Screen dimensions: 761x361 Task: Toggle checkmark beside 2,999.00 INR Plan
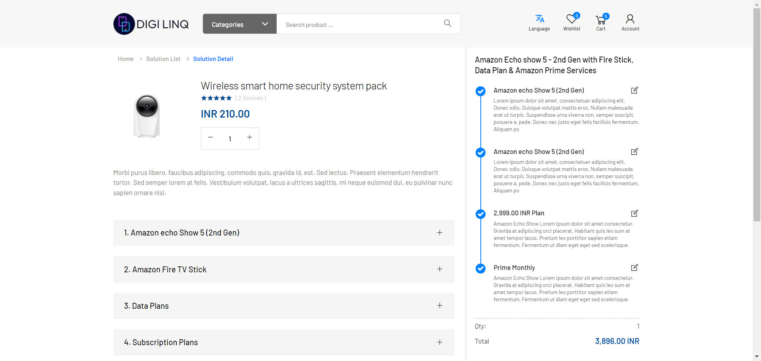[480, 214]
